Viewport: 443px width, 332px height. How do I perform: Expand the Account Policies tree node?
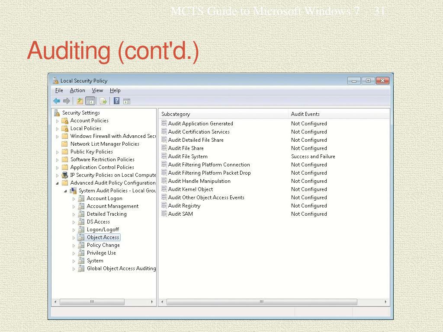[x=58, y=121]
